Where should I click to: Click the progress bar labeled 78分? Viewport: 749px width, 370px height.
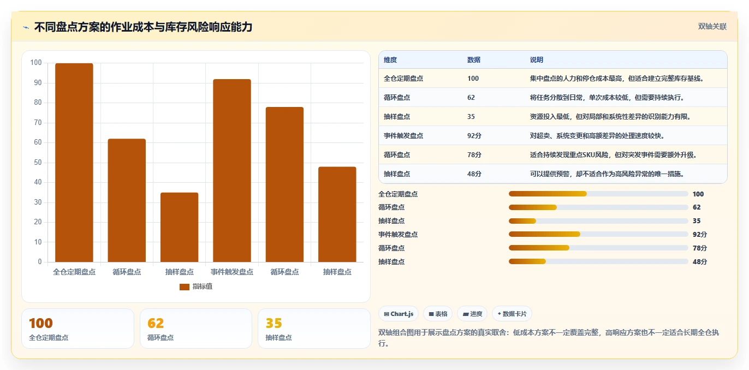[598, 248]
